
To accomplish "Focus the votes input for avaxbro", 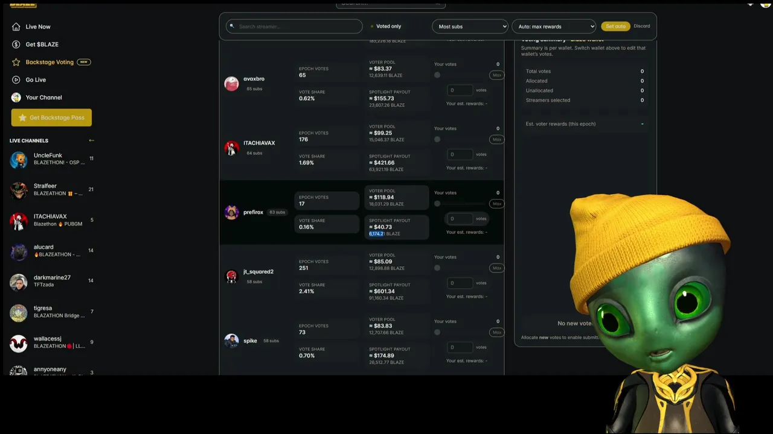I will pos(460,90).
